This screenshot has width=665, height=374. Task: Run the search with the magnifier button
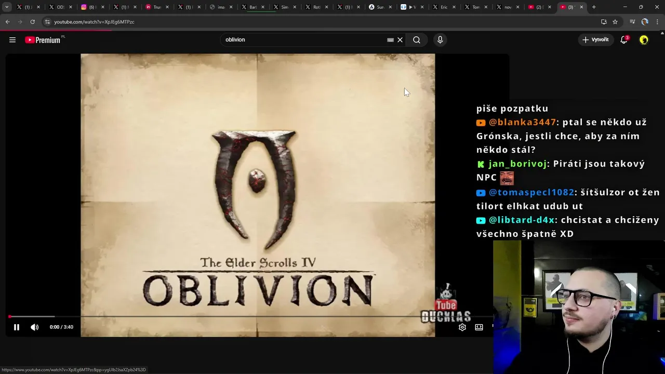417,39
